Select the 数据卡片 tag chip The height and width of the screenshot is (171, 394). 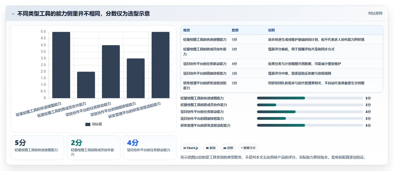pos(248,148)
